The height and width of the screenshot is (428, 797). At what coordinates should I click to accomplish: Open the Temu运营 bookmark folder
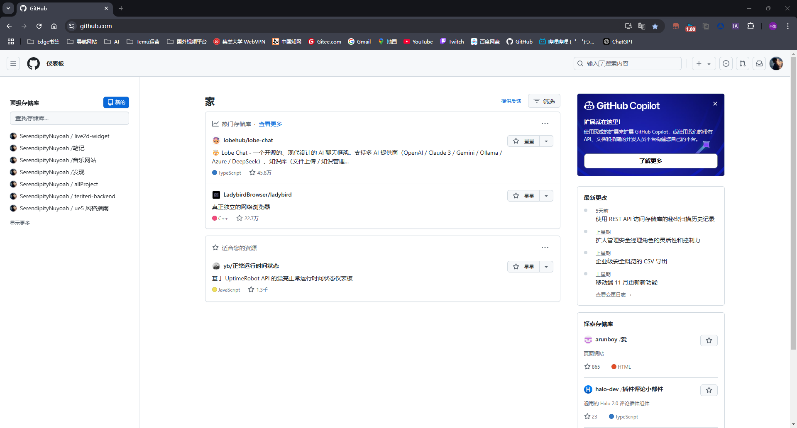[x=143, y=41]
